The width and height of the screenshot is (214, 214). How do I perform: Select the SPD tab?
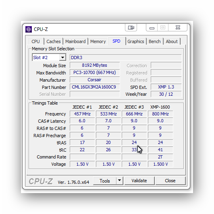tap(116, 41)
